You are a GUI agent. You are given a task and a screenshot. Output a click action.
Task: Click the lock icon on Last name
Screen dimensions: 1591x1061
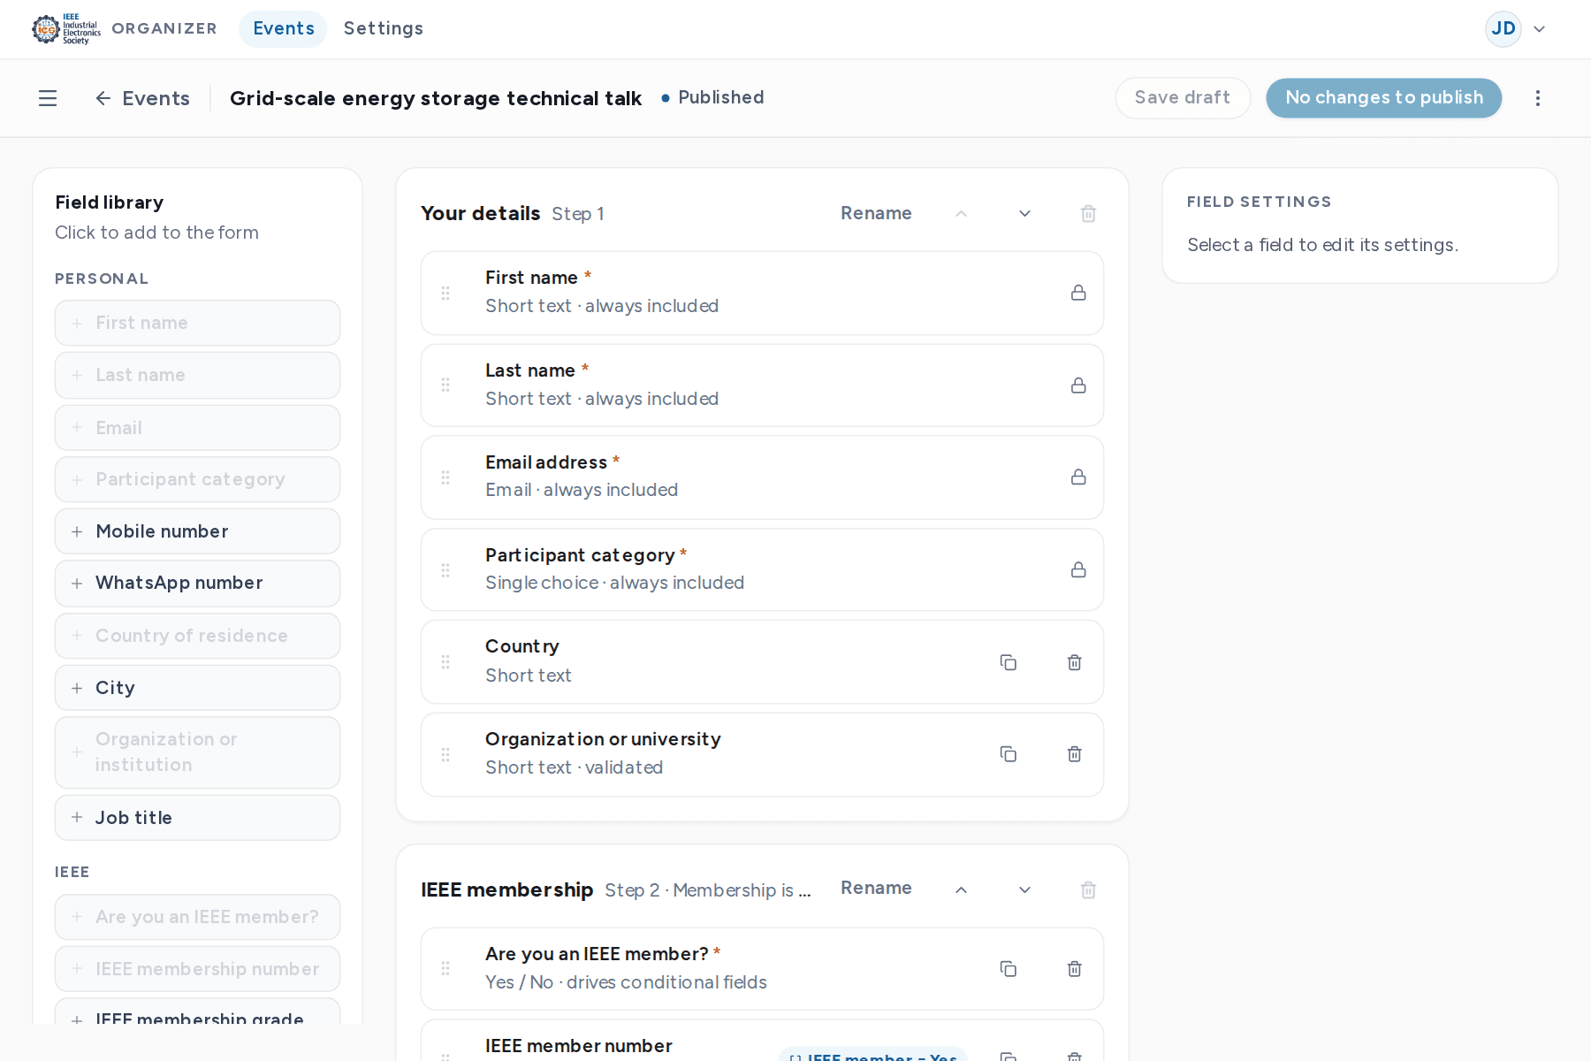pos(1078,385)
